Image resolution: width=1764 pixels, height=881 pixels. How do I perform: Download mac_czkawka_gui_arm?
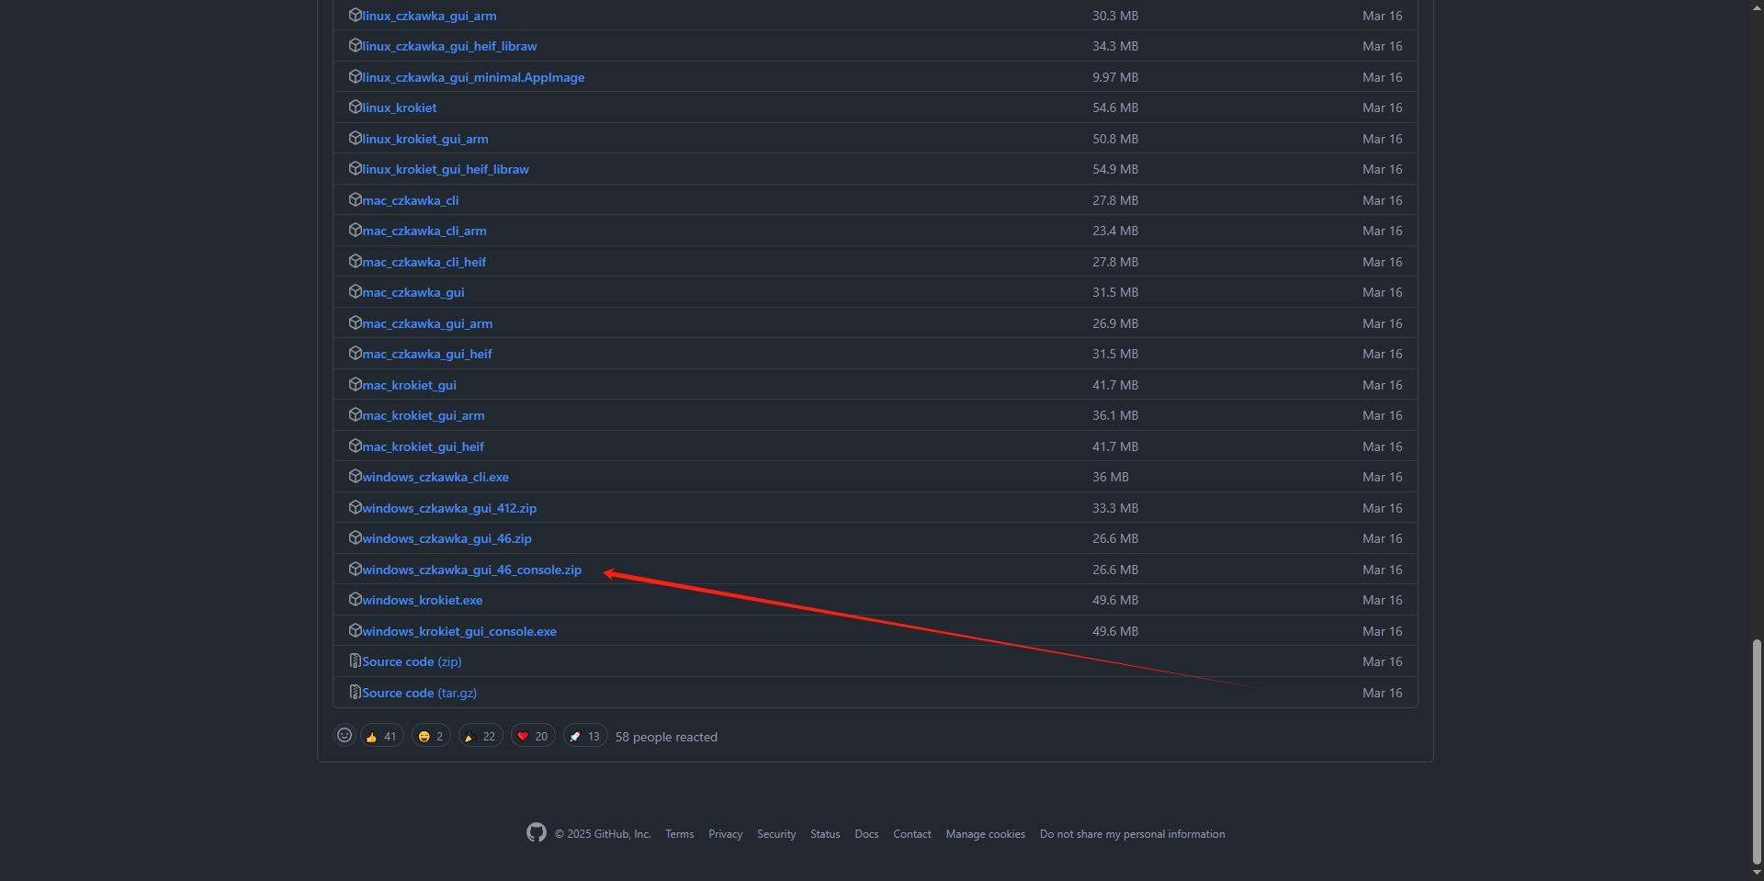427,323
